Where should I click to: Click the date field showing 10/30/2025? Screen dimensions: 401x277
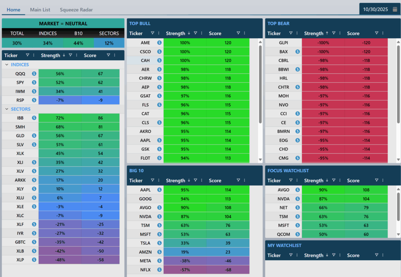pos(376,9)
